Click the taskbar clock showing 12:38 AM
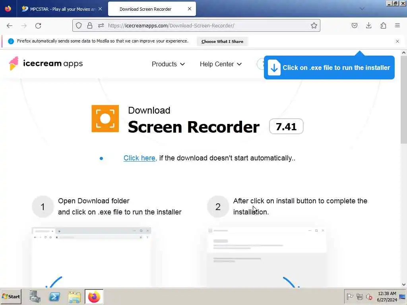The width and height of the screenshot is (407, 305). (387, 296)
